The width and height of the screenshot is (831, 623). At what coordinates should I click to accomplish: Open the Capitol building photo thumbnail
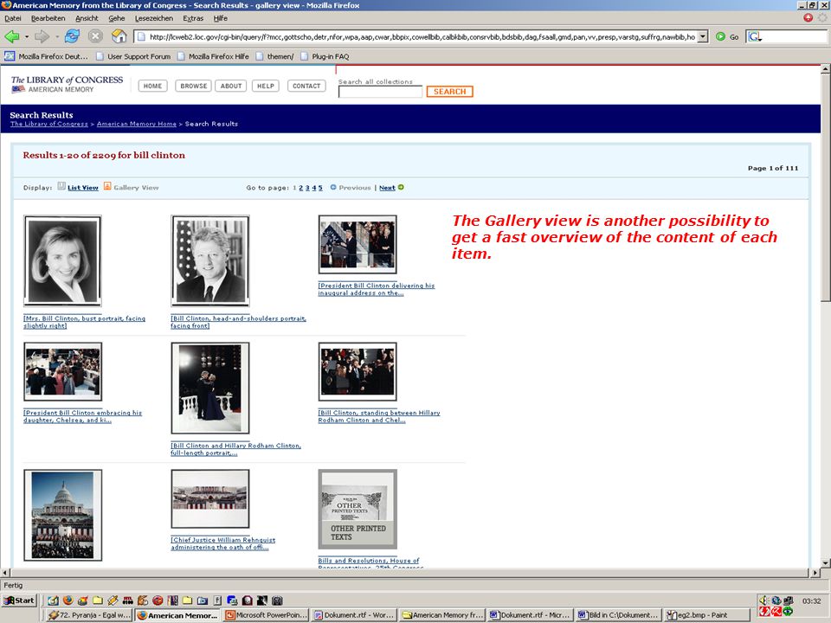tap(62, 515)
